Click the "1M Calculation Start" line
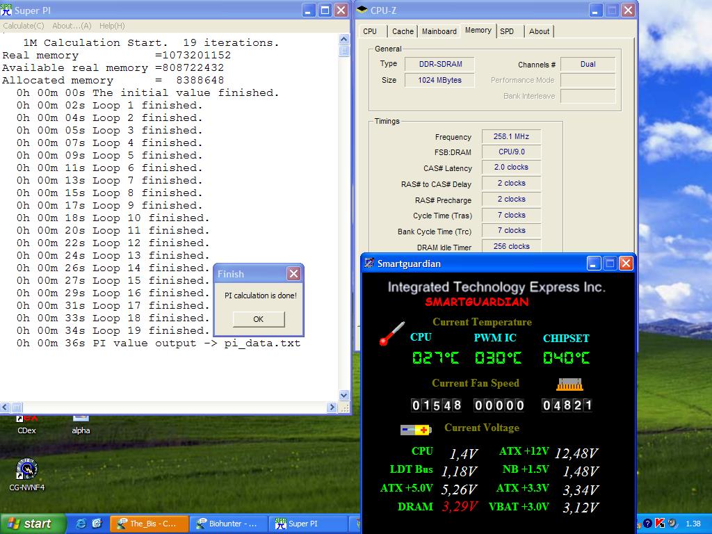Screen dimensions: 712x534 coord(151,42)
